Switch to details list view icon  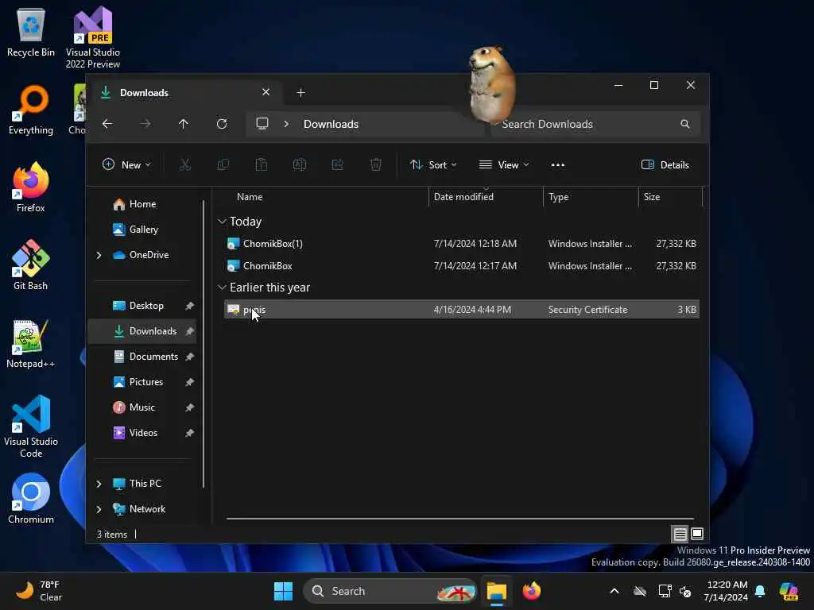pyautogui.click(x=680, y=534)
